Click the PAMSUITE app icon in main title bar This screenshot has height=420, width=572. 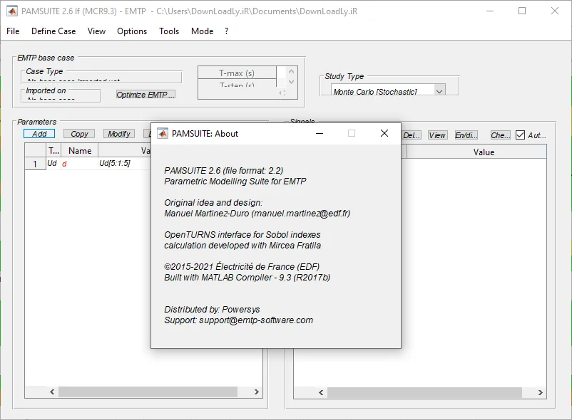12,11
